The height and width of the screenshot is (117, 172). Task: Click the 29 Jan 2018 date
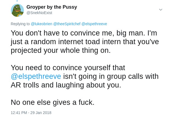tap(41, 113)
